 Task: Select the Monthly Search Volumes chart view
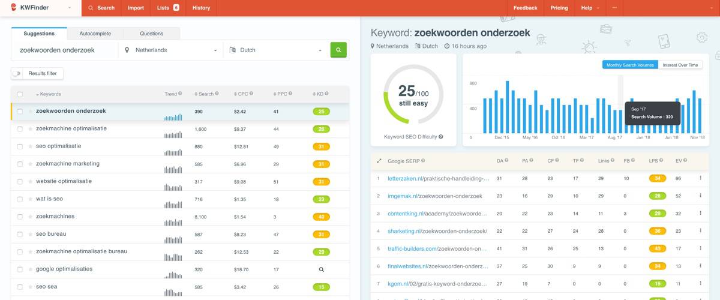pyautogui.click(x=630, y=65)
